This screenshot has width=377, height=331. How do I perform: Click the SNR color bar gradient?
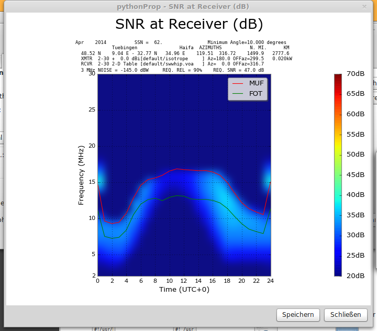pos(338,175)
